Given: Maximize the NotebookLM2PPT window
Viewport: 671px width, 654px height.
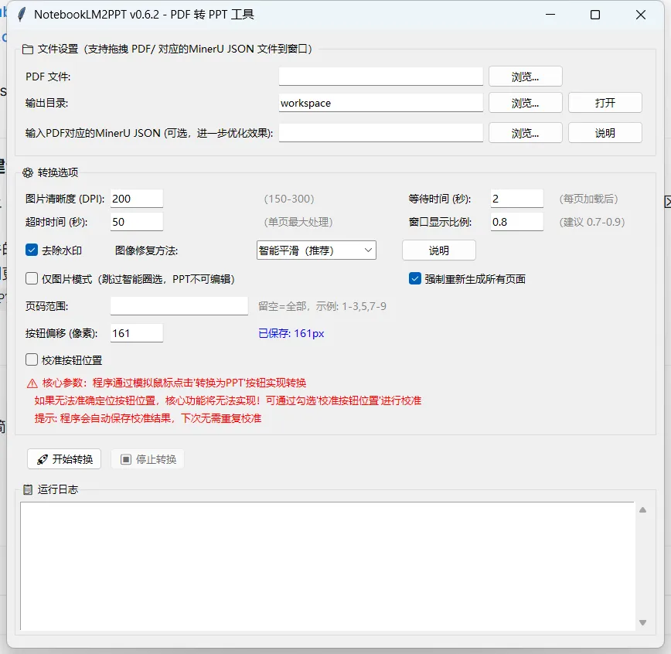Looking at the screenshot, I should [x=594, y=15].
